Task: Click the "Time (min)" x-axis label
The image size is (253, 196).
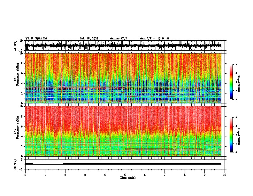Action: coord(128,178)
